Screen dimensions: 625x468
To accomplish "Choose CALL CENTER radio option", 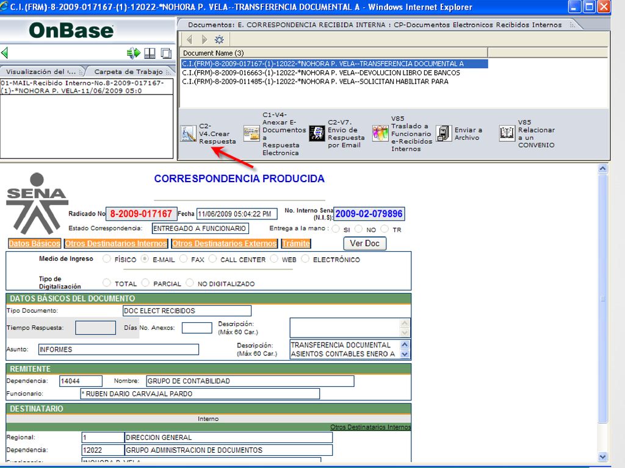I will (212, 258).
